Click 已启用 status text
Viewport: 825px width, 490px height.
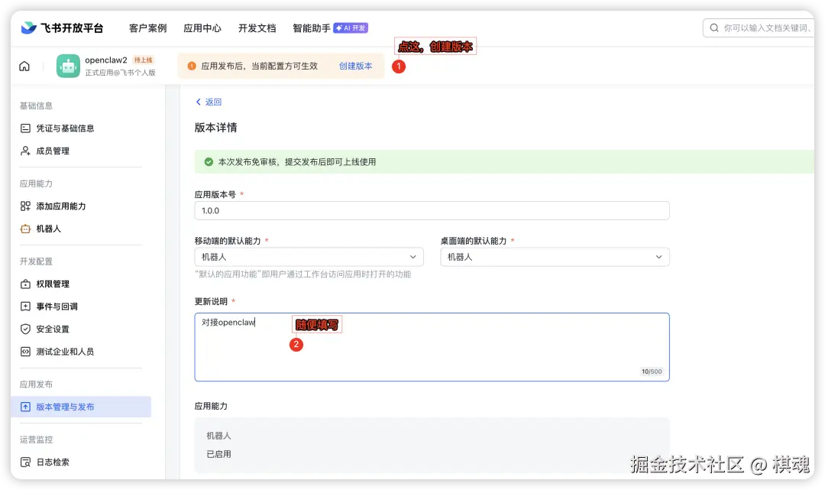tap(219, 454)
